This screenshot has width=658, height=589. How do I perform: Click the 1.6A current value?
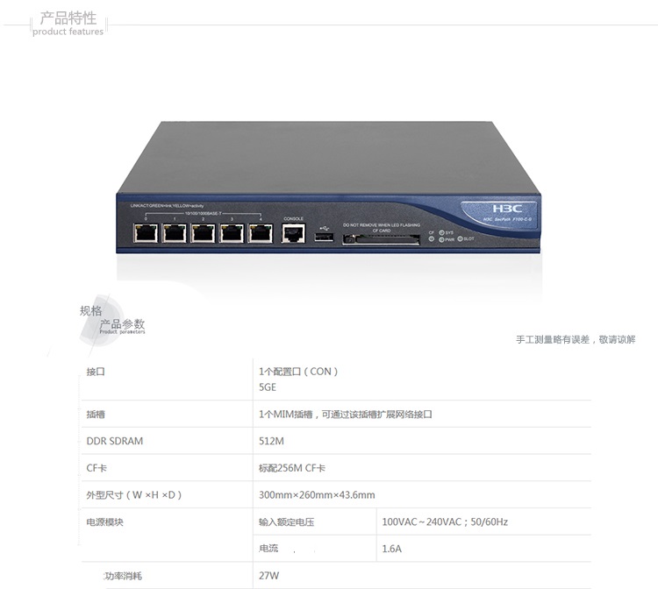(391, 549)
